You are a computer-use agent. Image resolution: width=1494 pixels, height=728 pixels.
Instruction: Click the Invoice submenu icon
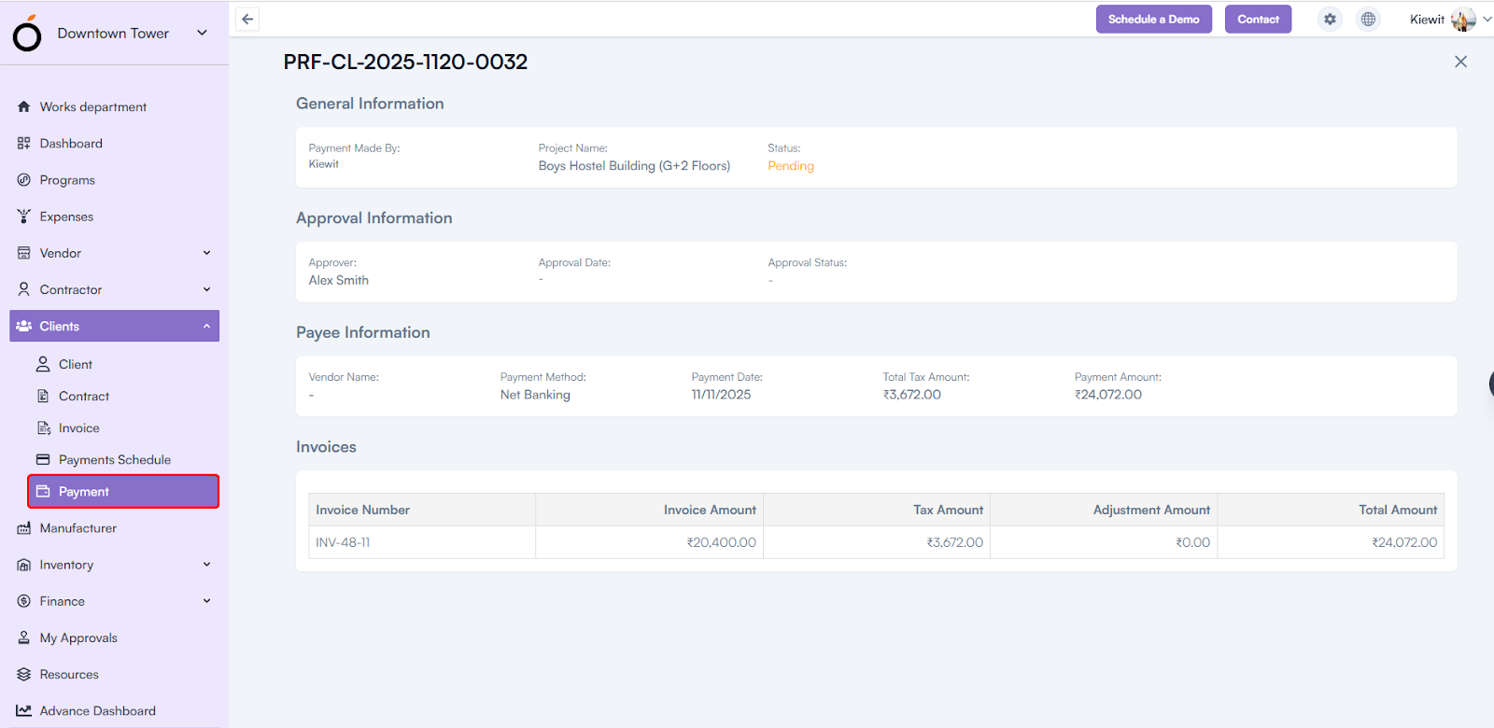(x=43, y=427)
